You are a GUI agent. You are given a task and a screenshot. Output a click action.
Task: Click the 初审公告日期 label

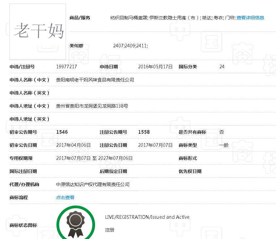click(23, 145)
